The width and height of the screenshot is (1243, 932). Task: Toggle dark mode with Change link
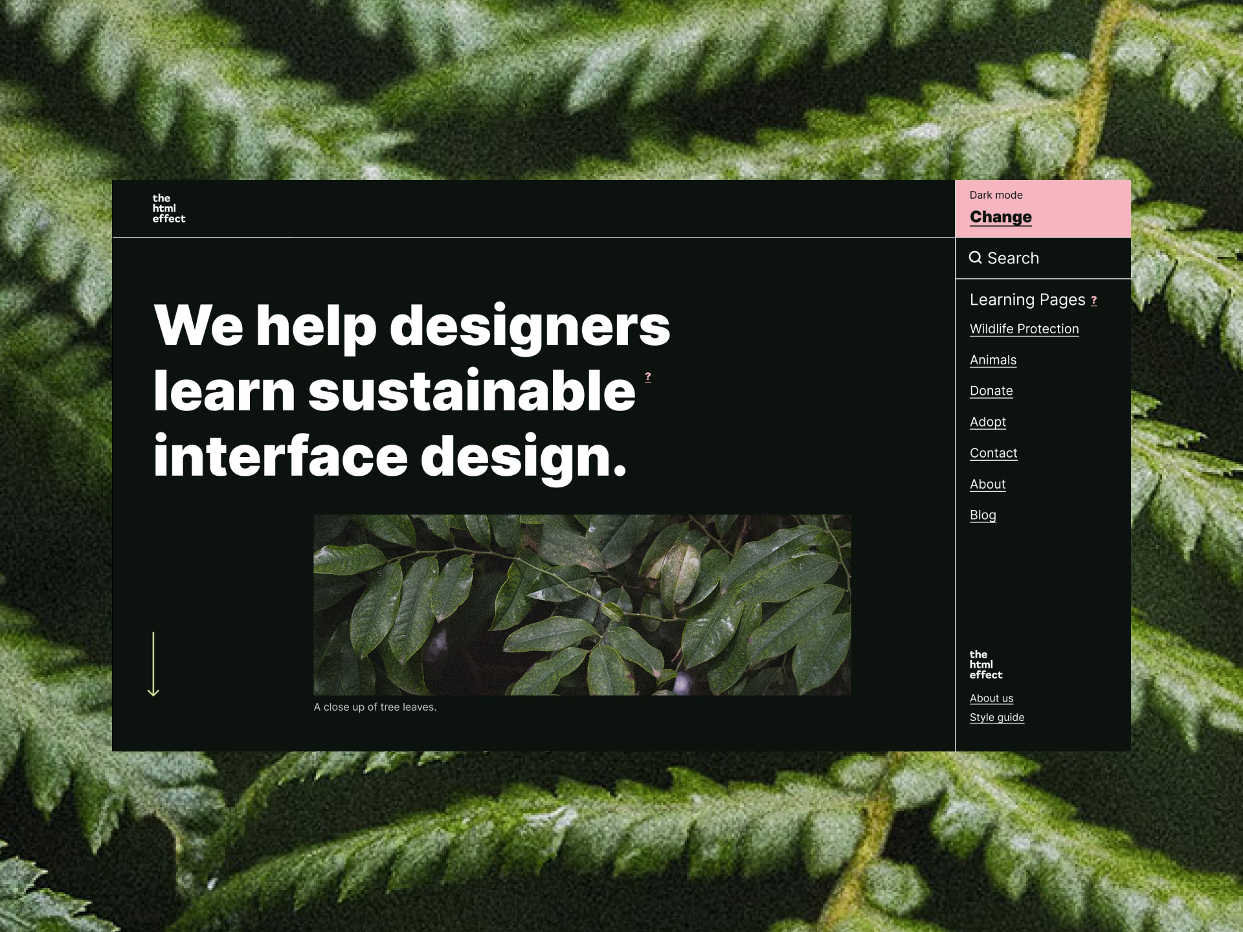1000,217
